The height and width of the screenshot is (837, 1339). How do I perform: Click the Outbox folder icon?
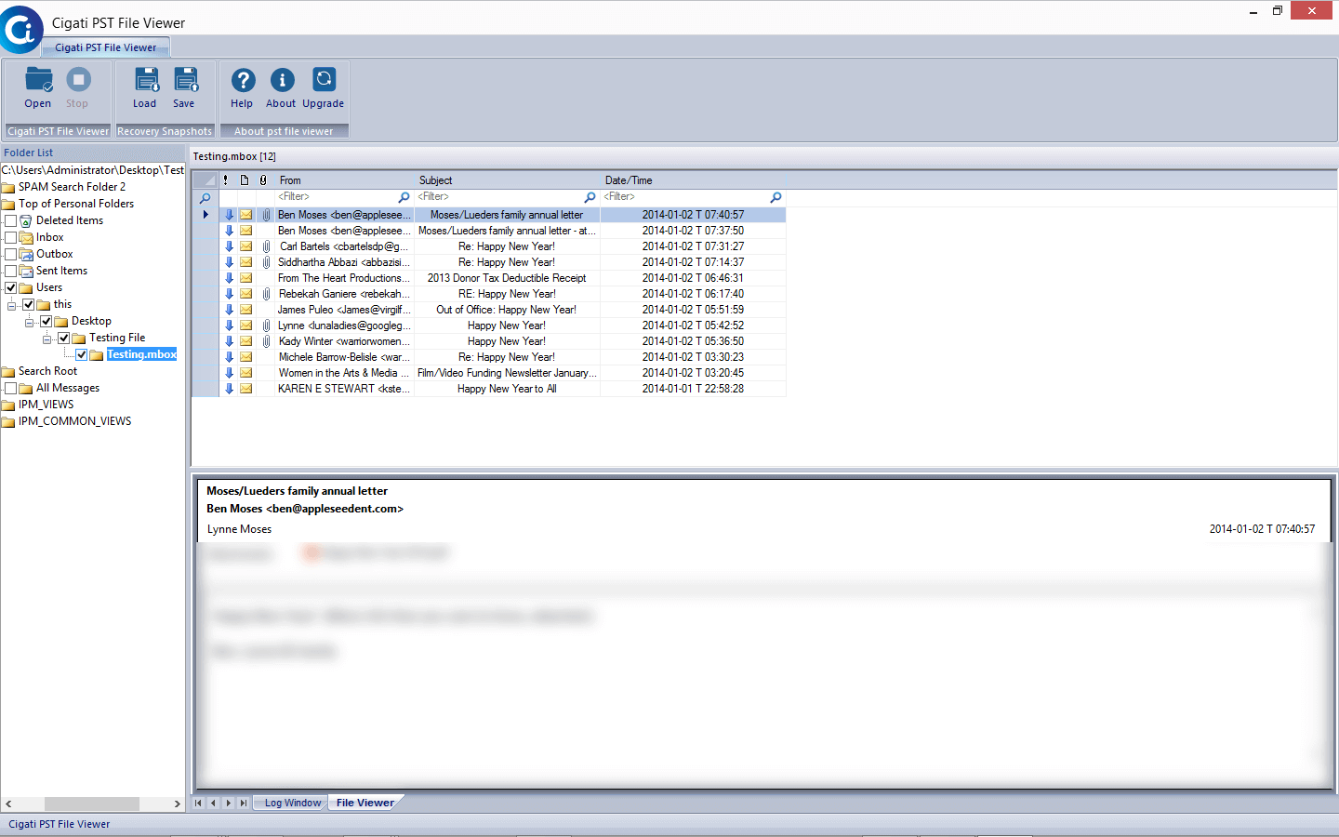point(26,255)
